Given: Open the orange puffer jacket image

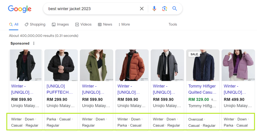Looking at the screenshot, I should point(132,65).
